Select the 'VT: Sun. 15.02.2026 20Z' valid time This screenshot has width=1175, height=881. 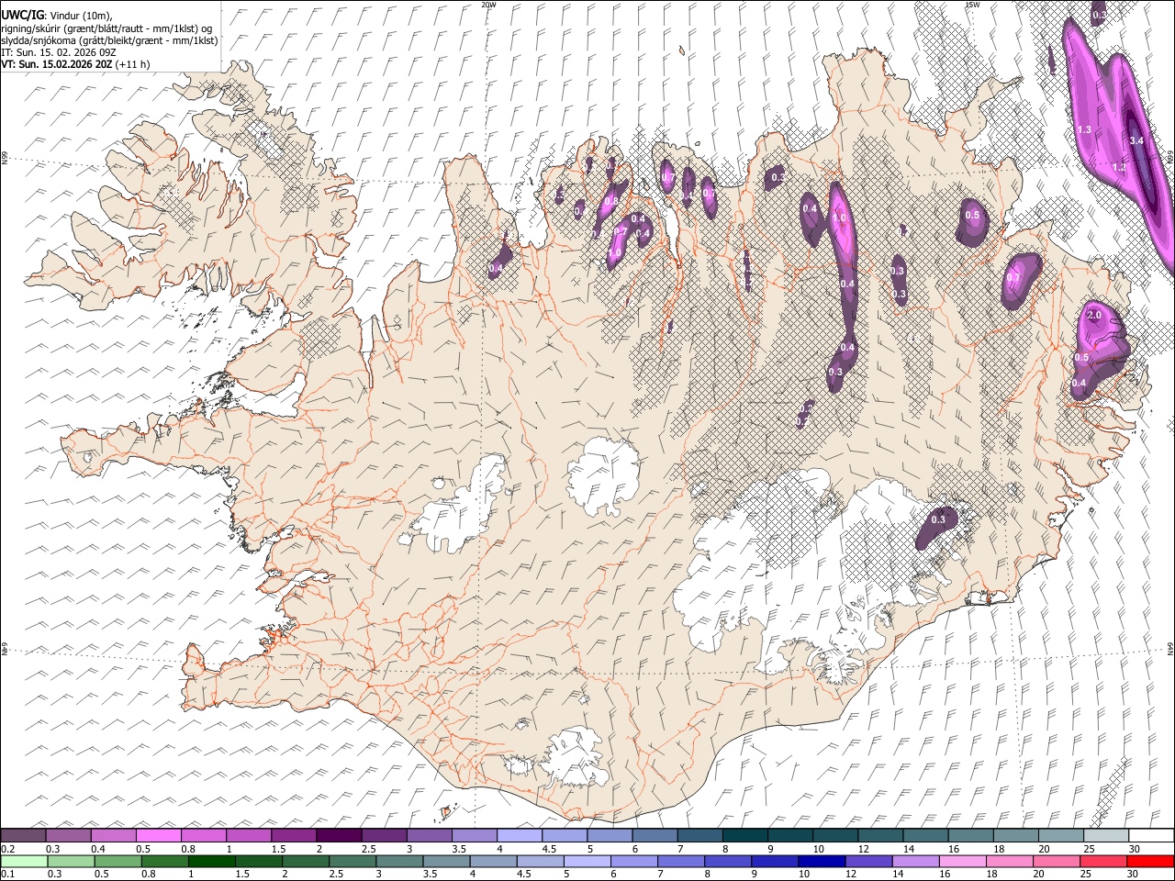tap(56, 64)
